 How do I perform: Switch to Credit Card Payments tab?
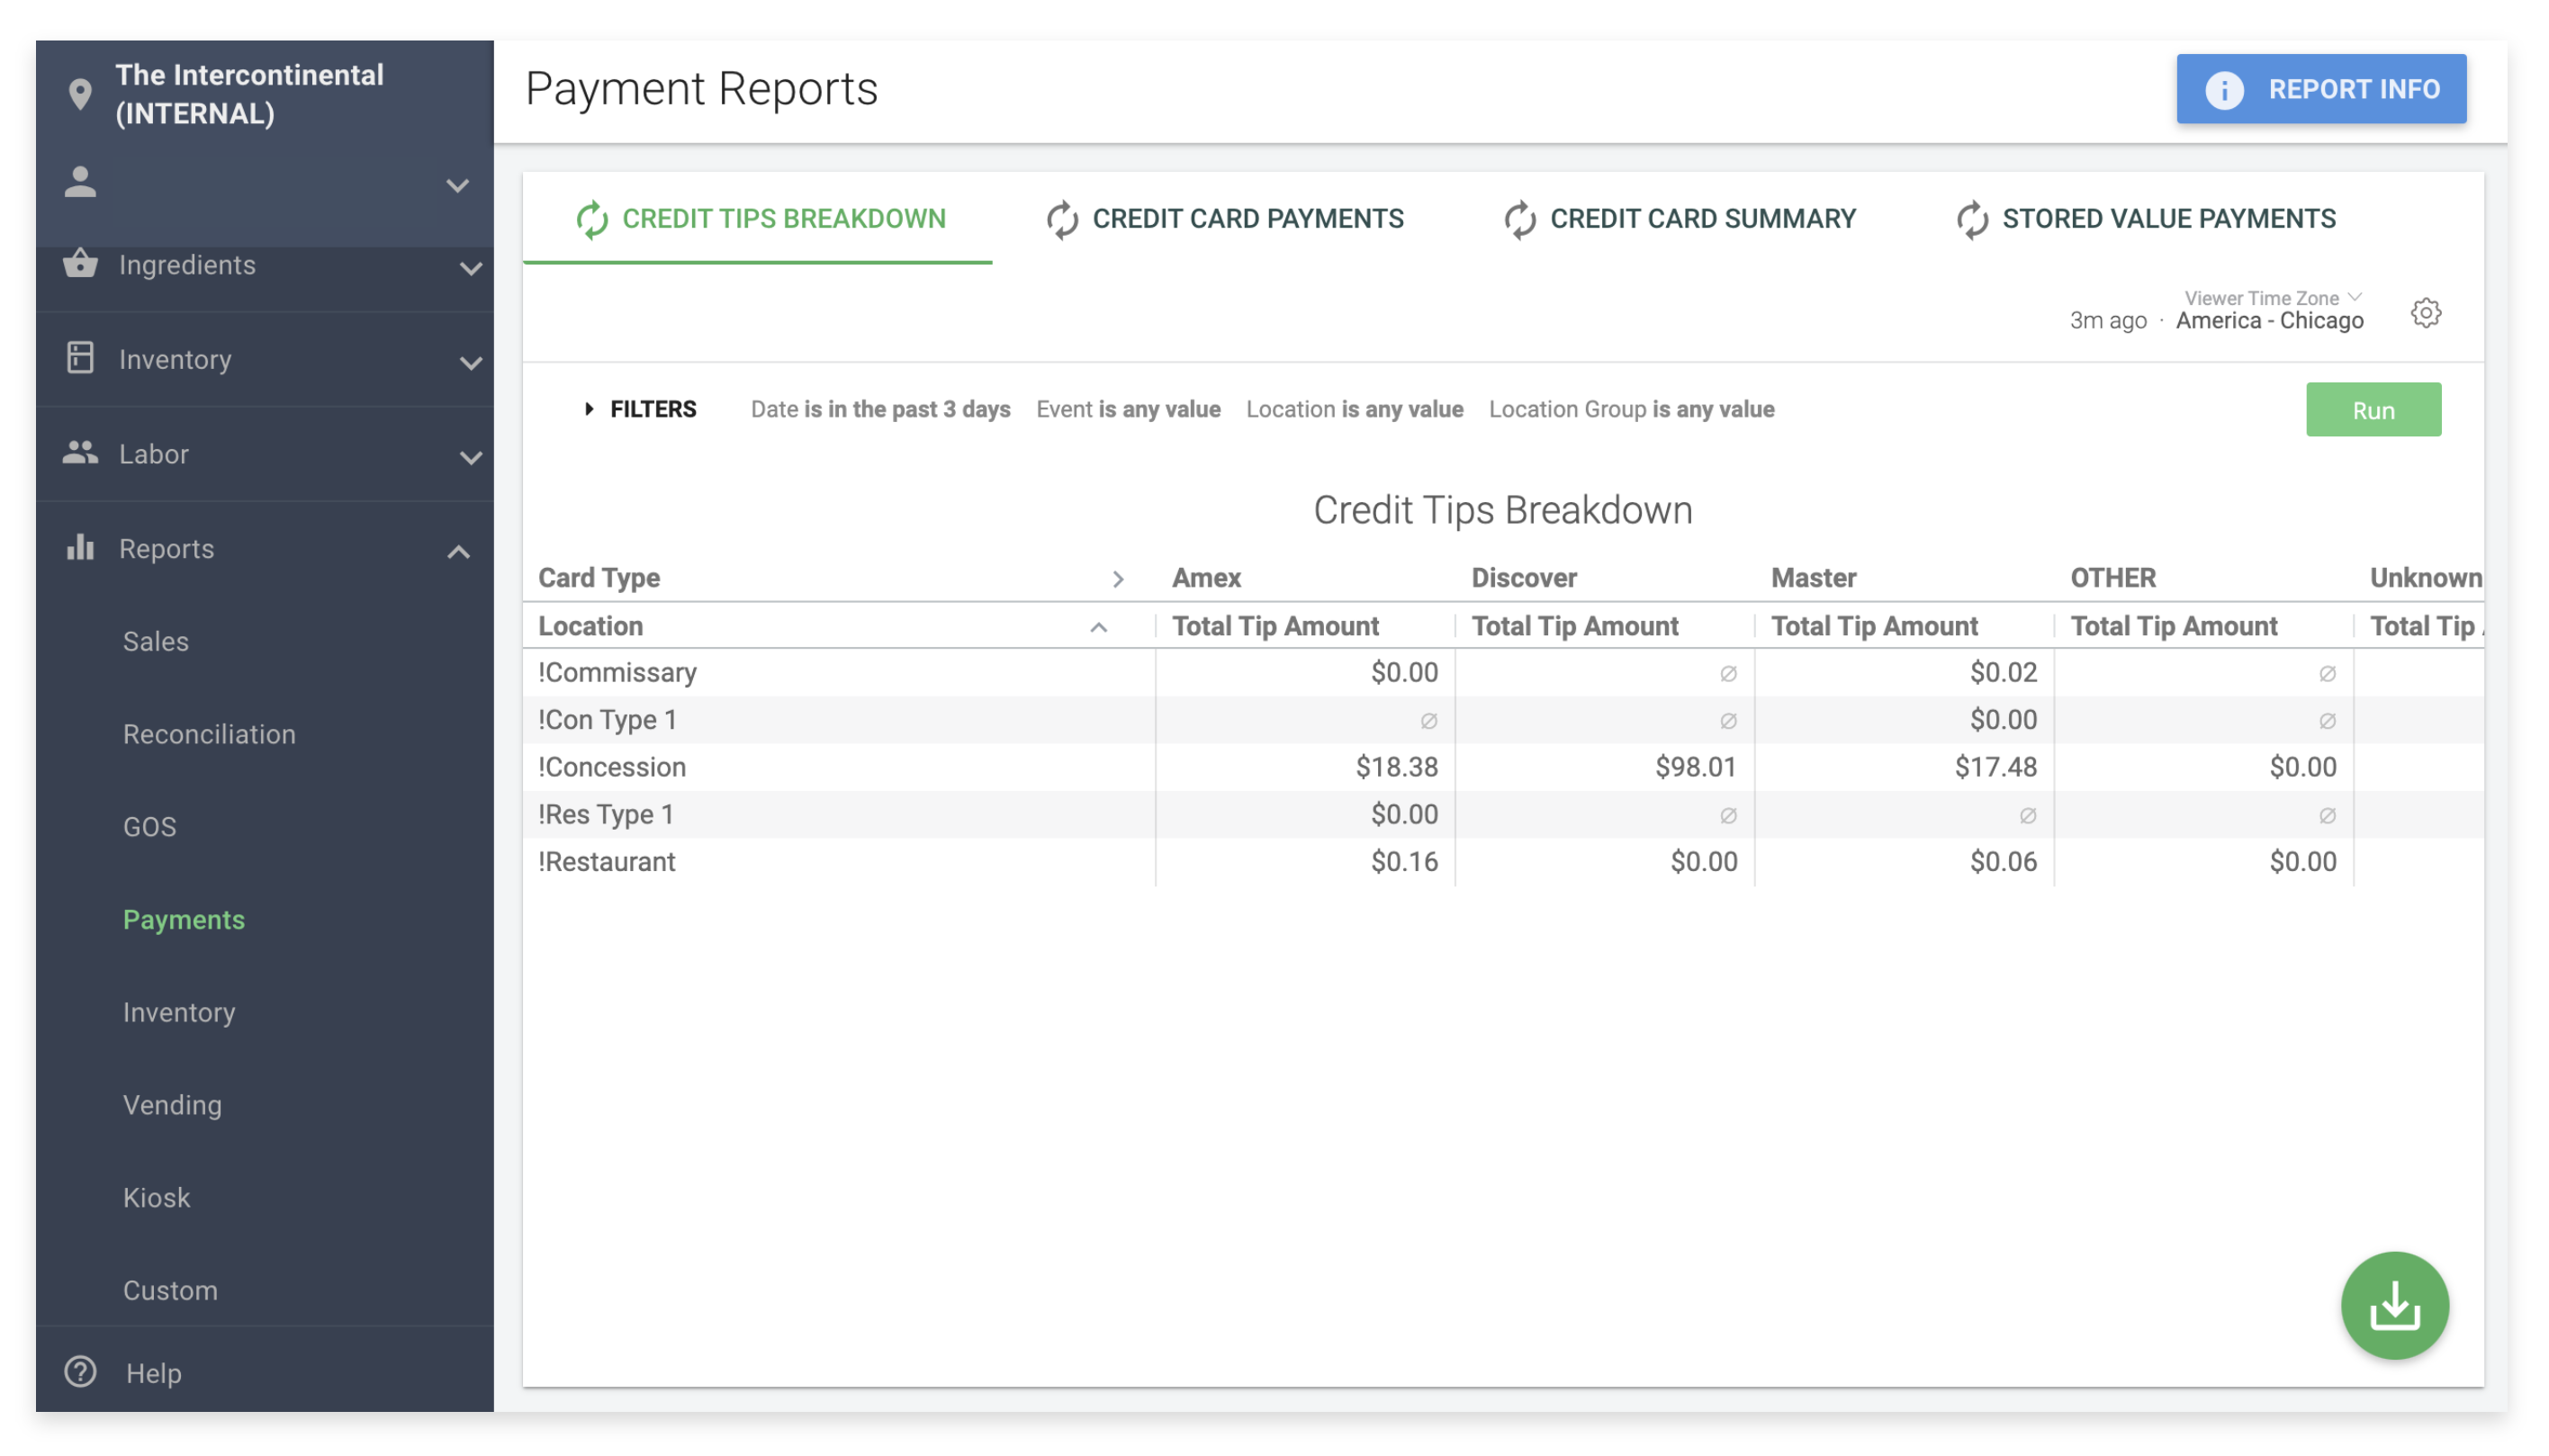1224,218
